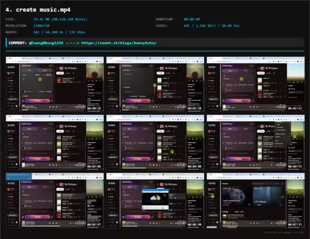Toggle the switch in the 00:03:06 frame's song form
The image size is (310, 239).
tap(24, 148)
